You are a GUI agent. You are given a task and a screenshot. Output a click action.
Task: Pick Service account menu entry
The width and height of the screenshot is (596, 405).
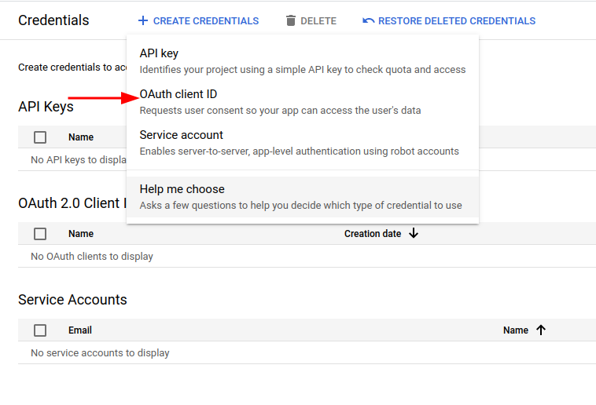(303, 143)
